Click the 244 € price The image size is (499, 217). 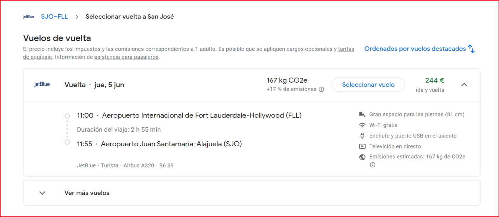pyautogui.click(x=435, y=80)
